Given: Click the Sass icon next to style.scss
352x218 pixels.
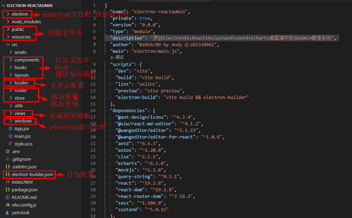Looking at the screenshot, I should pos(10,144).
